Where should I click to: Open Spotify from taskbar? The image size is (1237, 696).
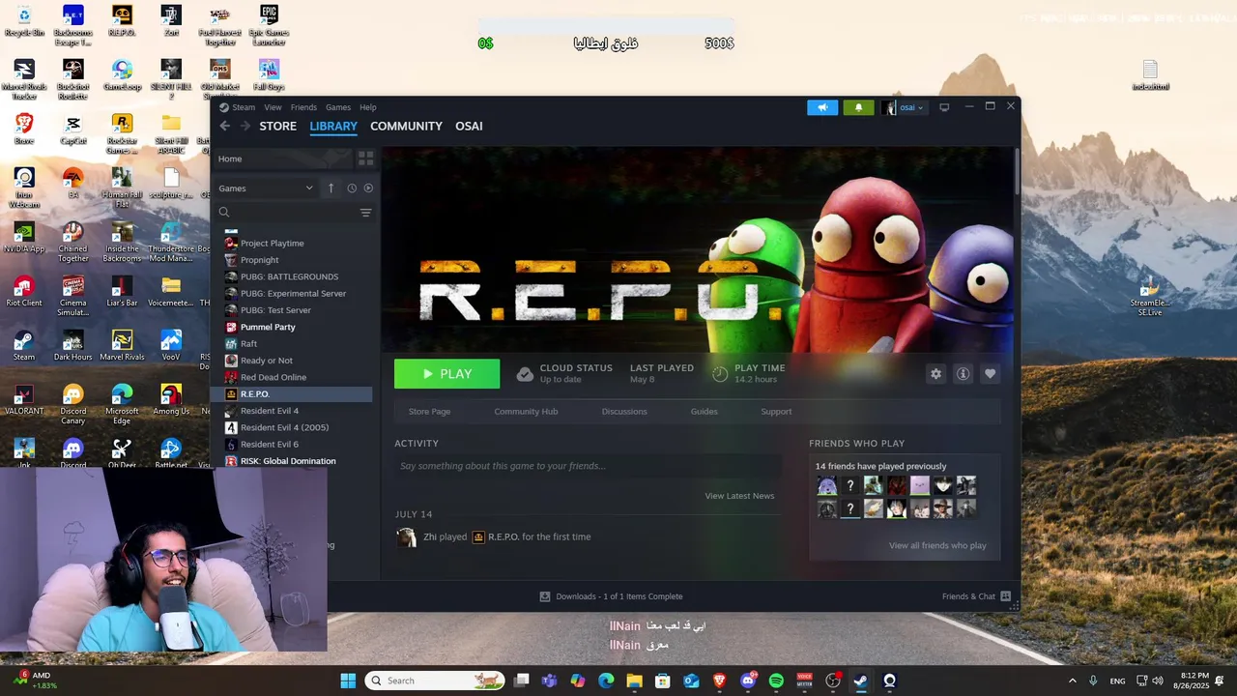(x=776, y=681)
